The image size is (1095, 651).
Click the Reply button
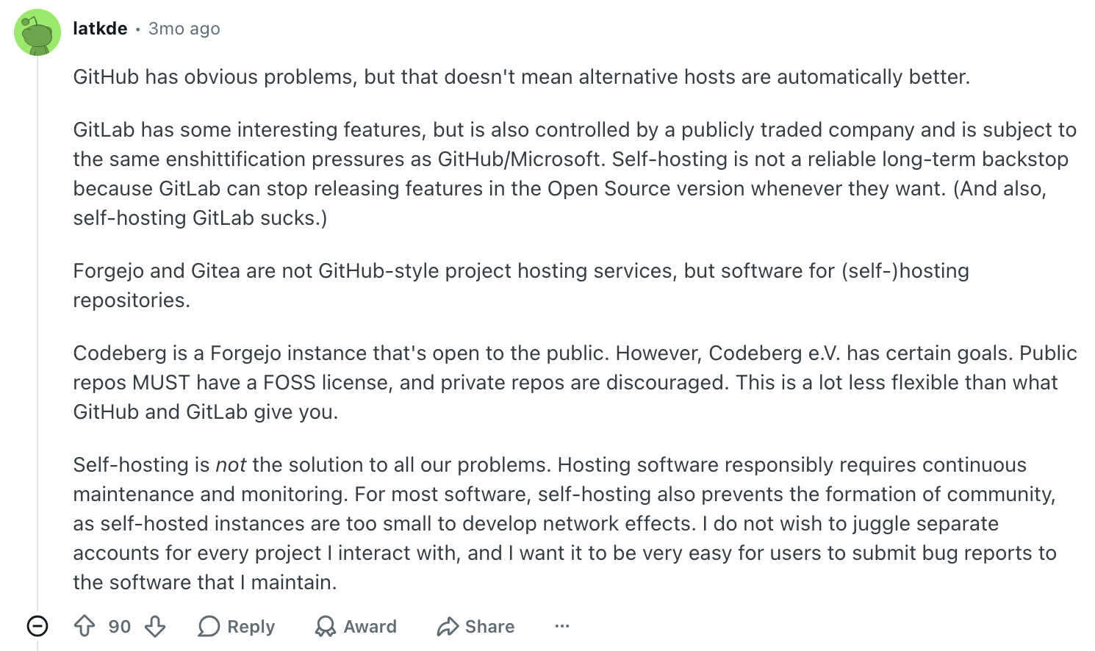point(237,626)
